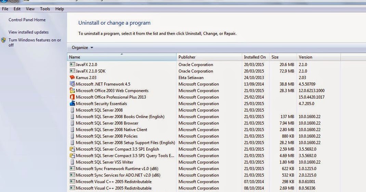The width and height of the screenshot is (366, 192).
Task: Sort by the Name column header
Action: coord(122,57)
